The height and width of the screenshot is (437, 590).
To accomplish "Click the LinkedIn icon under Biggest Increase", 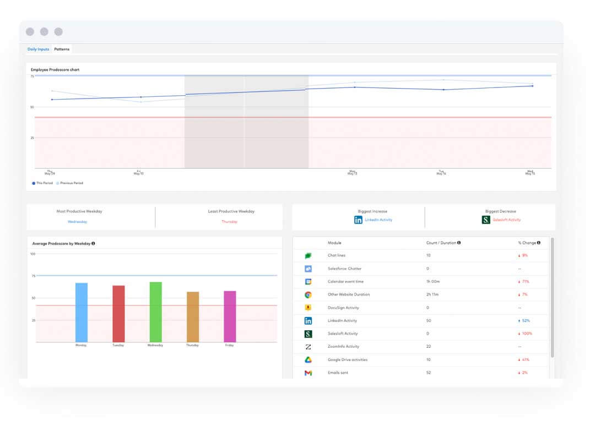I will pyautogui.click(x=358, y=220).
